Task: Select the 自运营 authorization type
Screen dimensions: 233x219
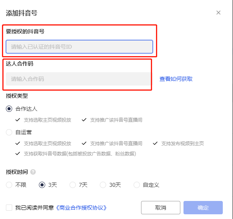Action: [x=9, y=132]
